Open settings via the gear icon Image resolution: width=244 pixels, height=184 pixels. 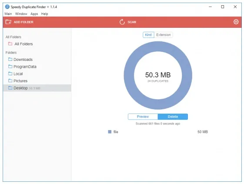236,22
